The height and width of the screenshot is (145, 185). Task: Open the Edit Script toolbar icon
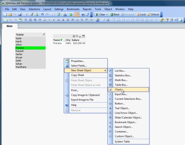pyautogui.click(x=32, y=14)
